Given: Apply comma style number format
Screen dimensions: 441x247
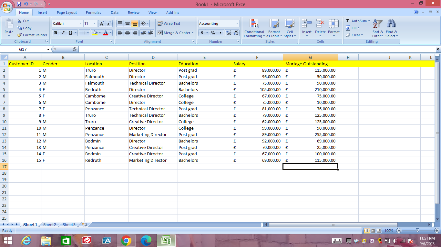Looking at the screenshot, I should tap(221, 33).
